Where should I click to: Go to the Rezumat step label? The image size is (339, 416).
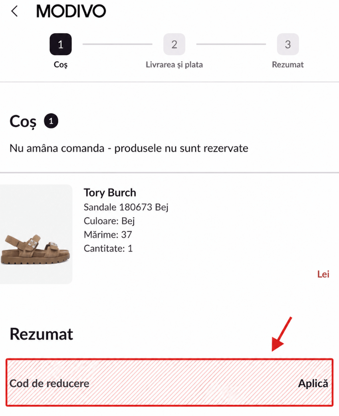[x=288, y=65]
